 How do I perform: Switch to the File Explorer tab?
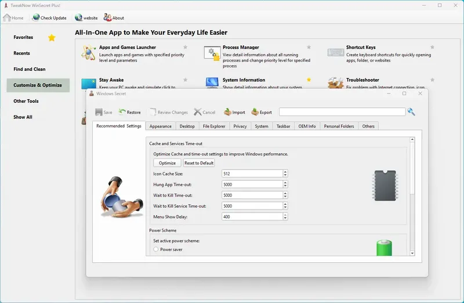coord(214,126)
